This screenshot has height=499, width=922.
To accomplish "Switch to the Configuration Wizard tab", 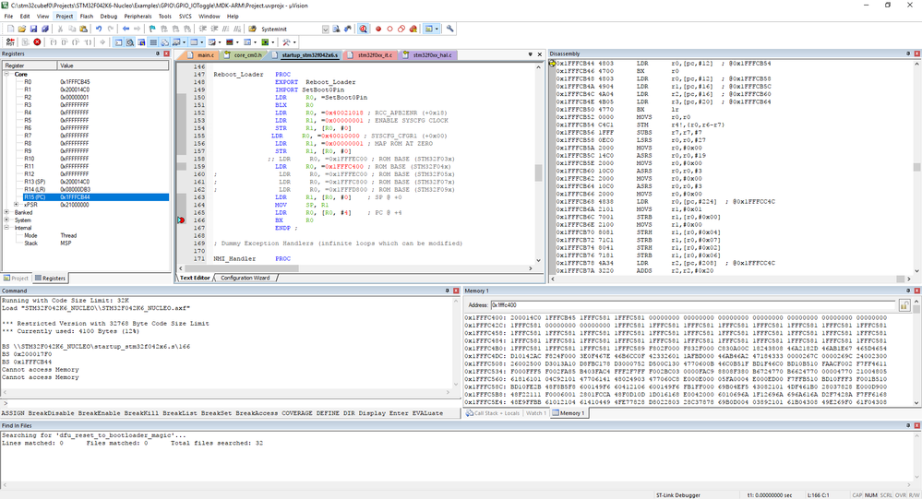I will point(245,278).
